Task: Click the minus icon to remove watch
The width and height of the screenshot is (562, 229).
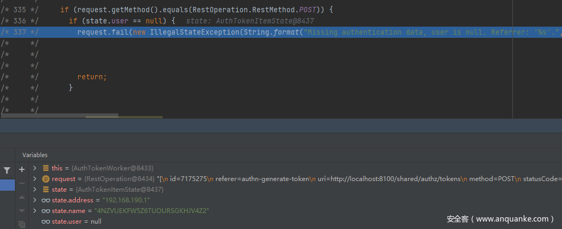Action: [22, 183]
